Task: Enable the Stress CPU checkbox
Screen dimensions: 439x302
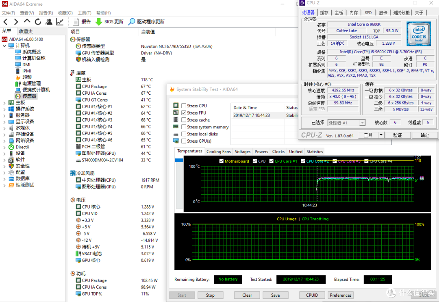Action: (x=184, y=106)
